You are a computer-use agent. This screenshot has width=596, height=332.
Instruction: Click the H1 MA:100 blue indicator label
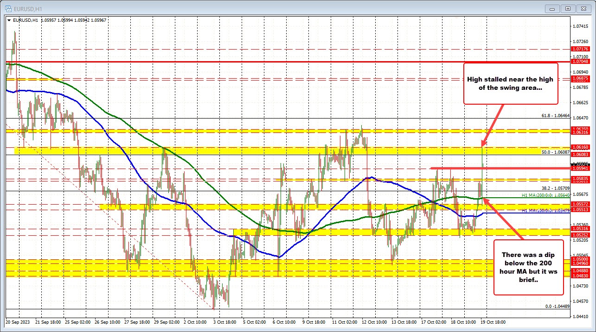[545, 211]
